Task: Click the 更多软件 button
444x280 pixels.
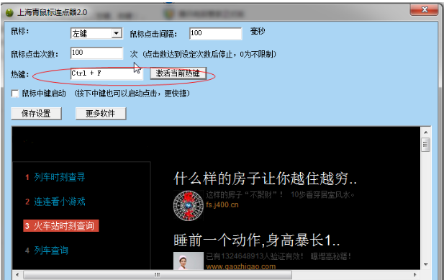Action: 101,114
